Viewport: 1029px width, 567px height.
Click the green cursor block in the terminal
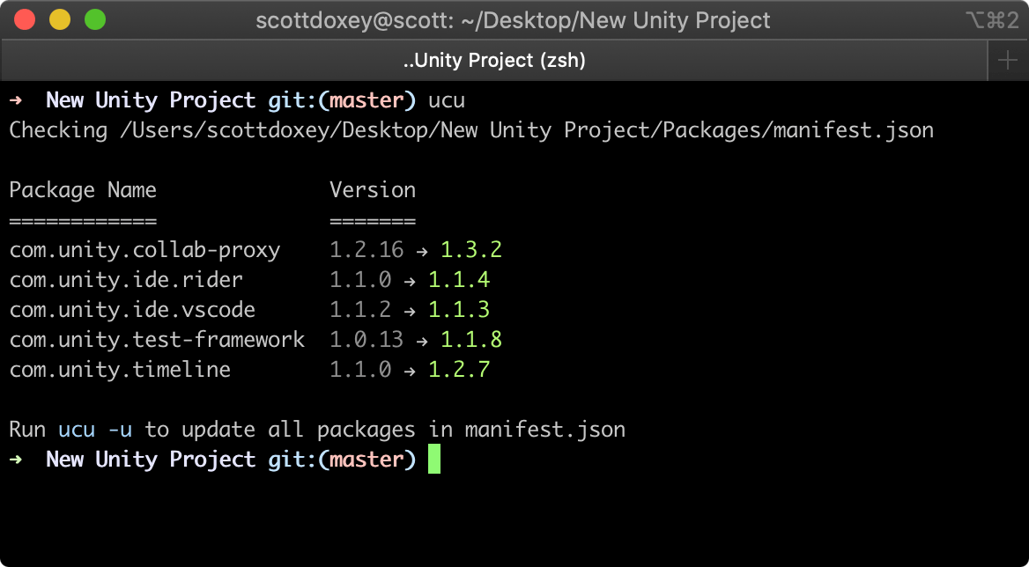click(x=434, y=459)
